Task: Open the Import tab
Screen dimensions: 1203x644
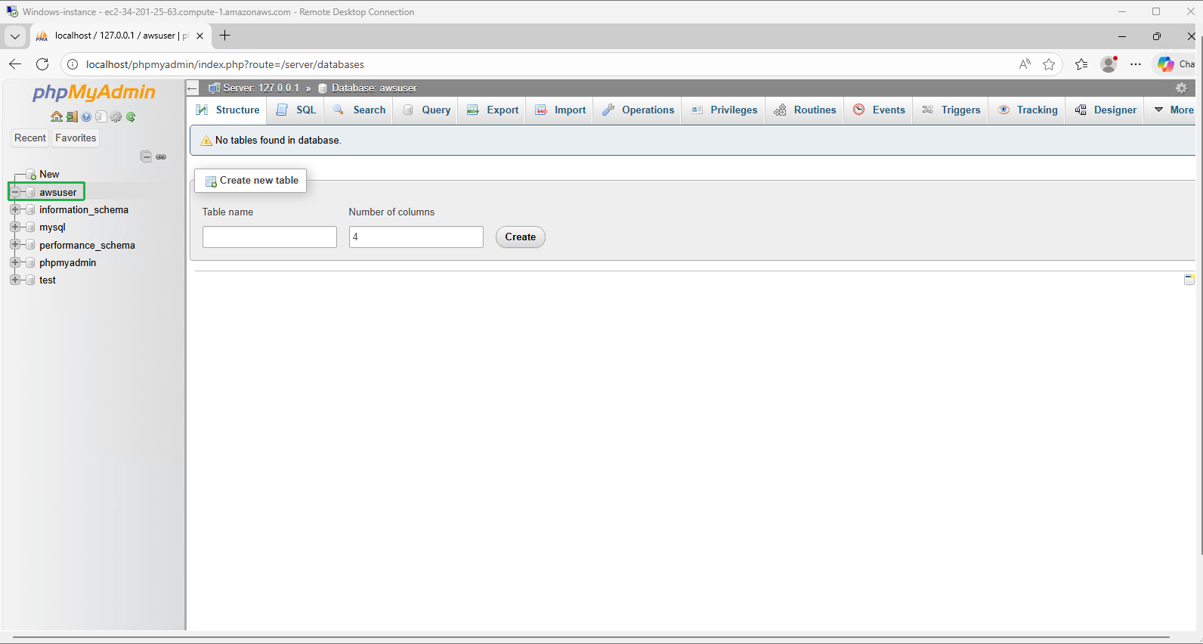Action: click(x=560, y=110)
